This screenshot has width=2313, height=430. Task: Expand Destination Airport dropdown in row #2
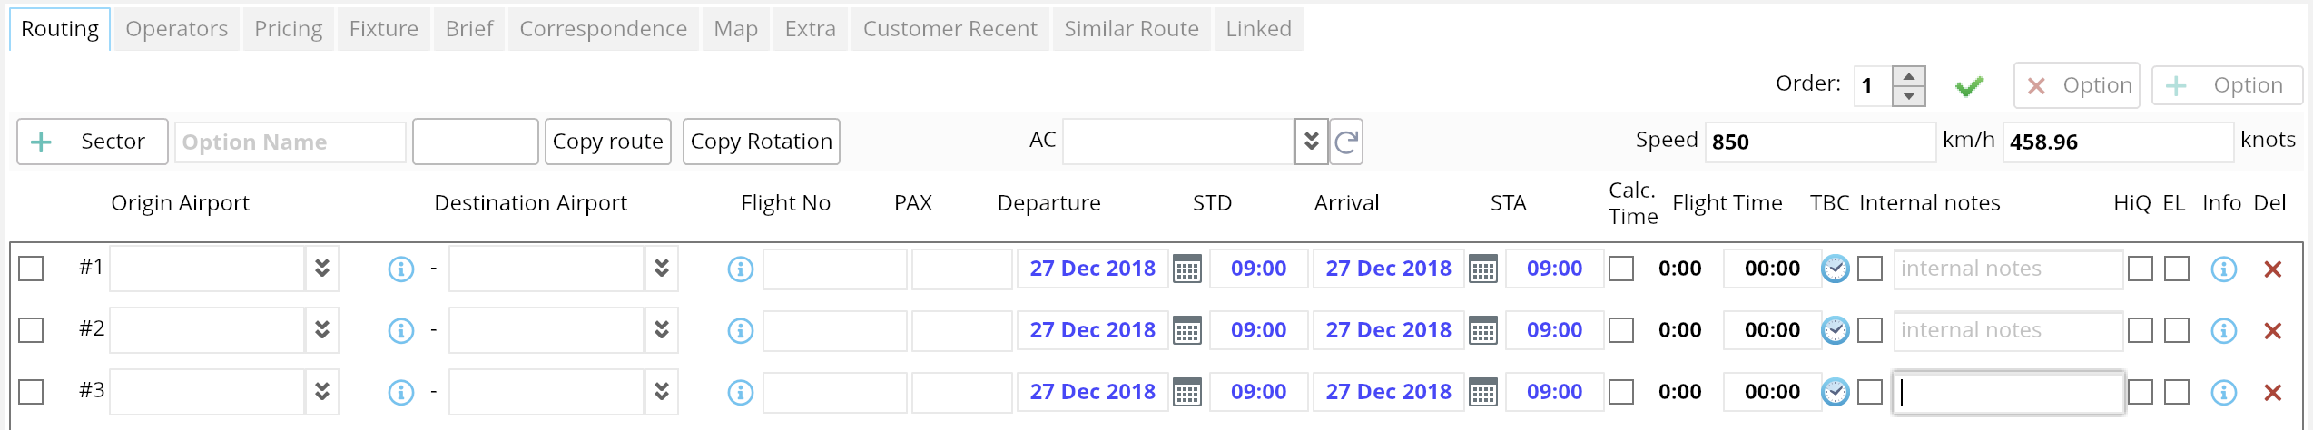(662, 330)
